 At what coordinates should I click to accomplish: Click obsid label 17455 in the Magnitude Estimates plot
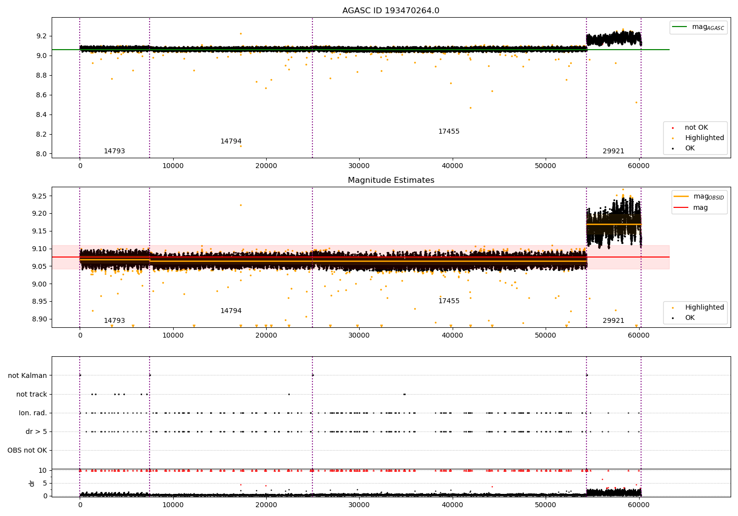pos(449,301)
